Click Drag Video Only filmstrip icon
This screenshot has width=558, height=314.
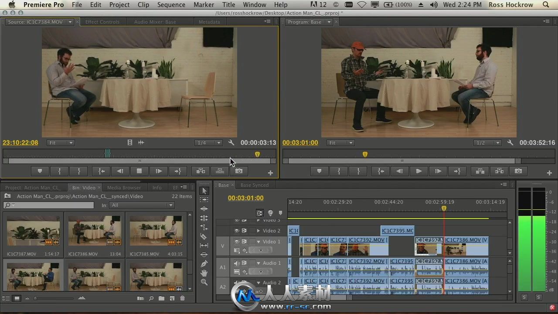tap(130, 143)
